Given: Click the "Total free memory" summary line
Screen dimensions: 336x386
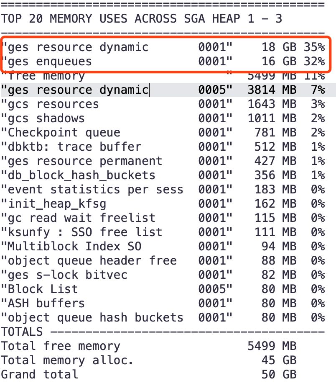Looking at the screenshot, I should click(x=60, y=346).
